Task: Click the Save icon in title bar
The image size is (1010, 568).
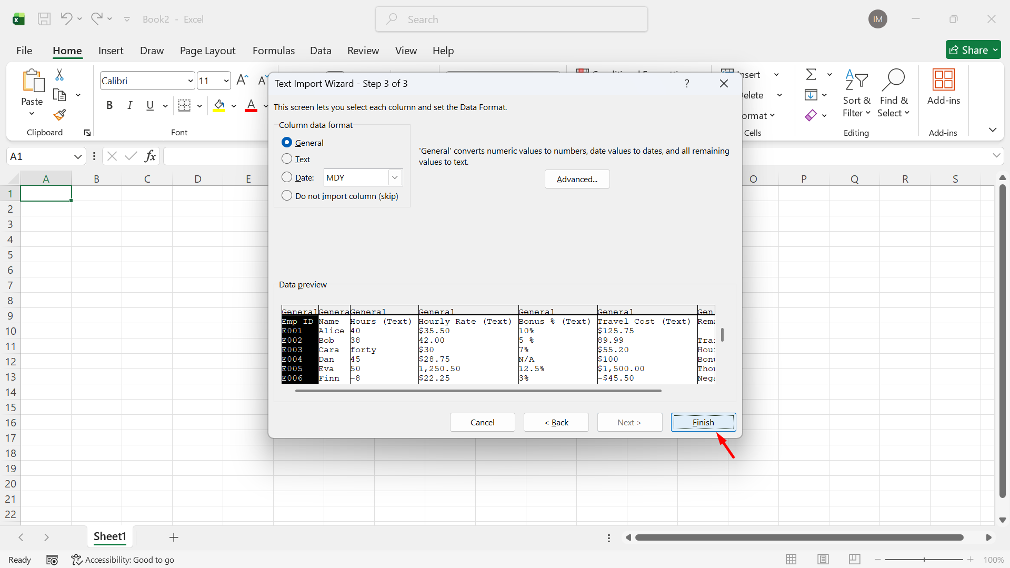Action: pyautogui.click(x=44, y=19)
